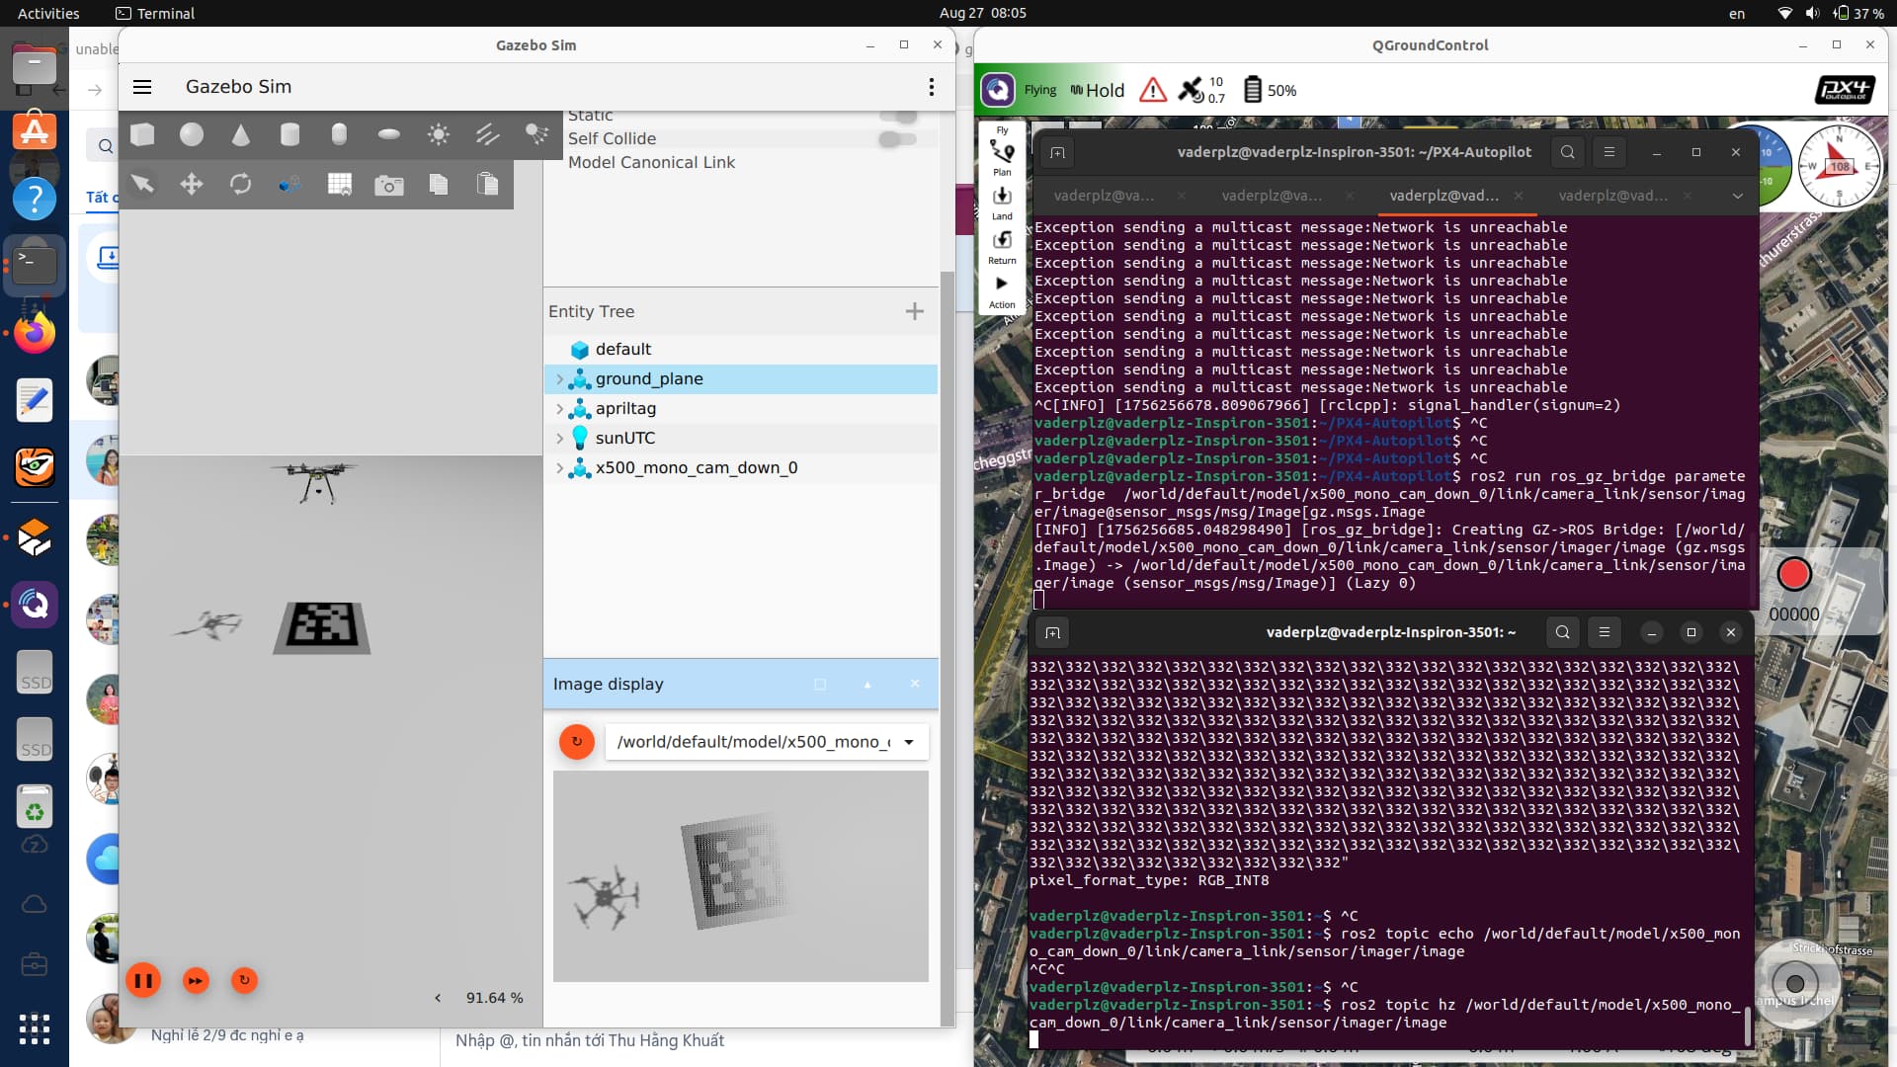1897x1067 pixels.
Task: Add a point light from toolbar
Action: (x=438, y=134)
